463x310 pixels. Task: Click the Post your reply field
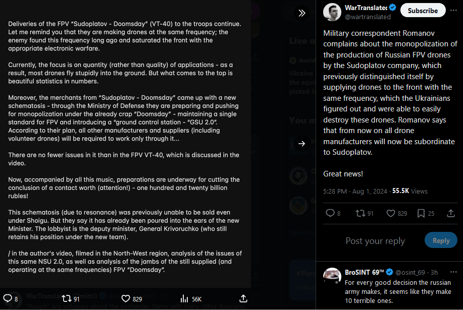[x=375, y=241]
